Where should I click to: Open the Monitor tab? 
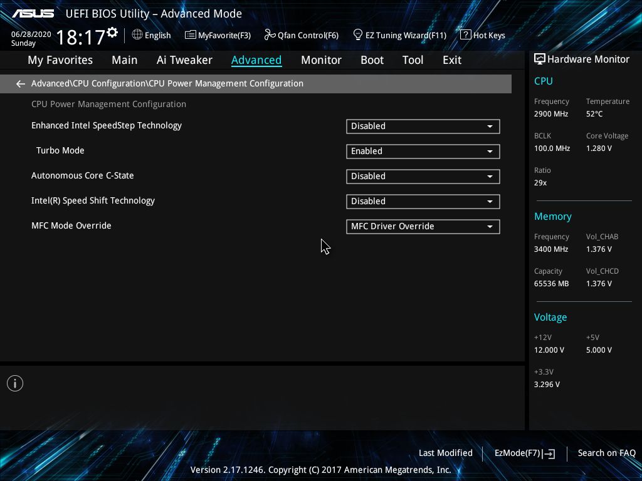tap(322, 60)
